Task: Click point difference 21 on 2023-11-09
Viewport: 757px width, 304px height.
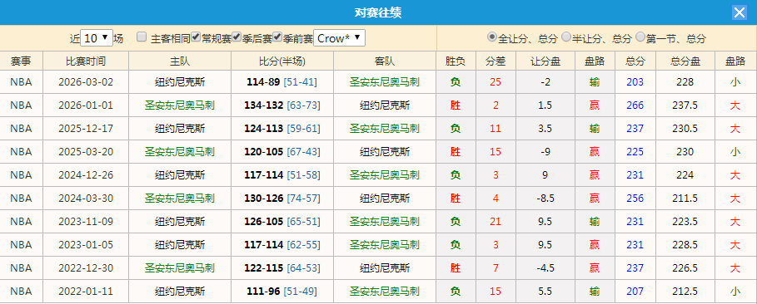Action: point(496,222)
